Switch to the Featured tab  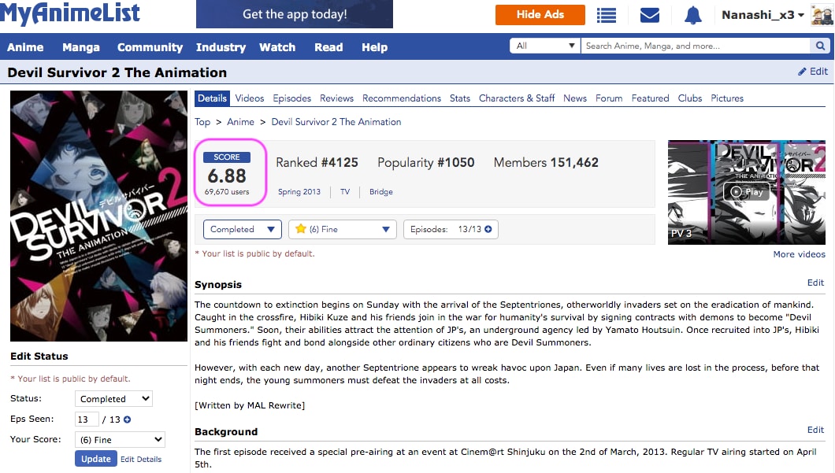coord(650,98)
